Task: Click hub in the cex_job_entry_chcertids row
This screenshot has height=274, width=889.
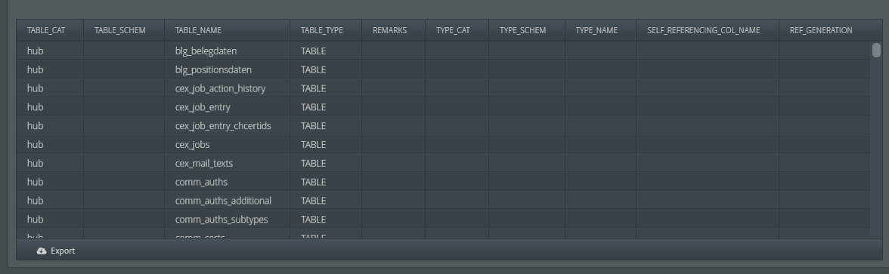Action: [35, 125]
